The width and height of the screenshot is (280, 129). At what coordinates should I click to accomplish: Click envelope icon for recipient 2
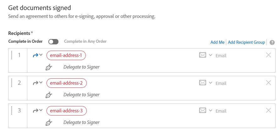pyautogui.click(x=202, y=83)
